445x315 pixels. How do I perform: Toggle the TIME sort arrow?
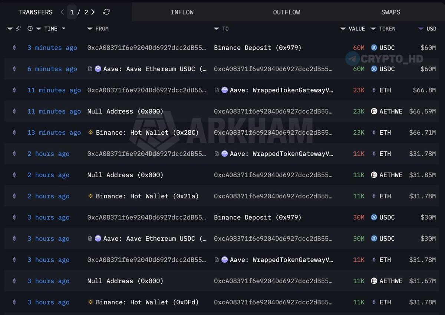point(63,29)
